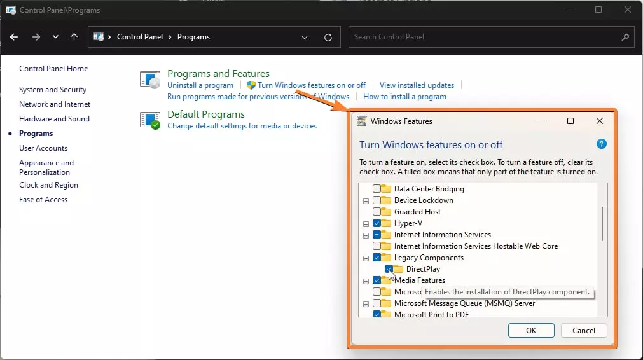Click the Search Control Panel field
The height and width of the screenshot is (360, 643).
pyautogui.click(x=483, y=37)
